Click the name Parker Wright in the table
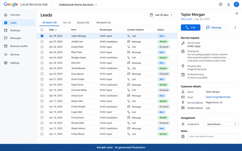The height and width of the screenshot is (151, 242). click(x=78, y=107)
